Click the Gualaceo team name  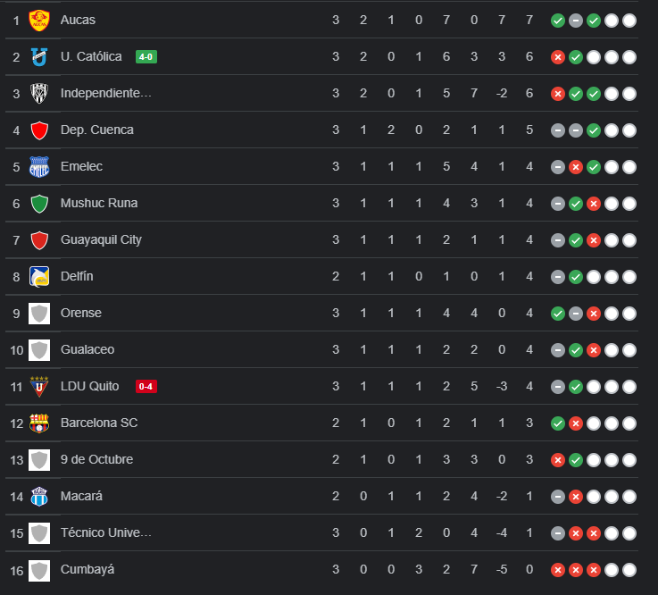87,350
